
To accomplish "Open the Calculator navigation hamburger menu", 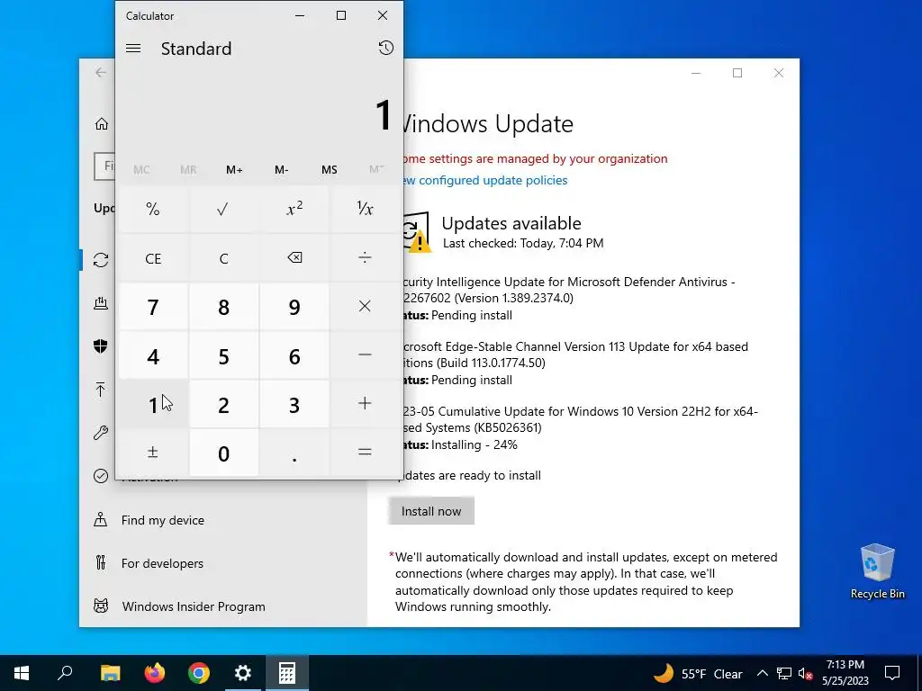I will click(x=133, y=49).
